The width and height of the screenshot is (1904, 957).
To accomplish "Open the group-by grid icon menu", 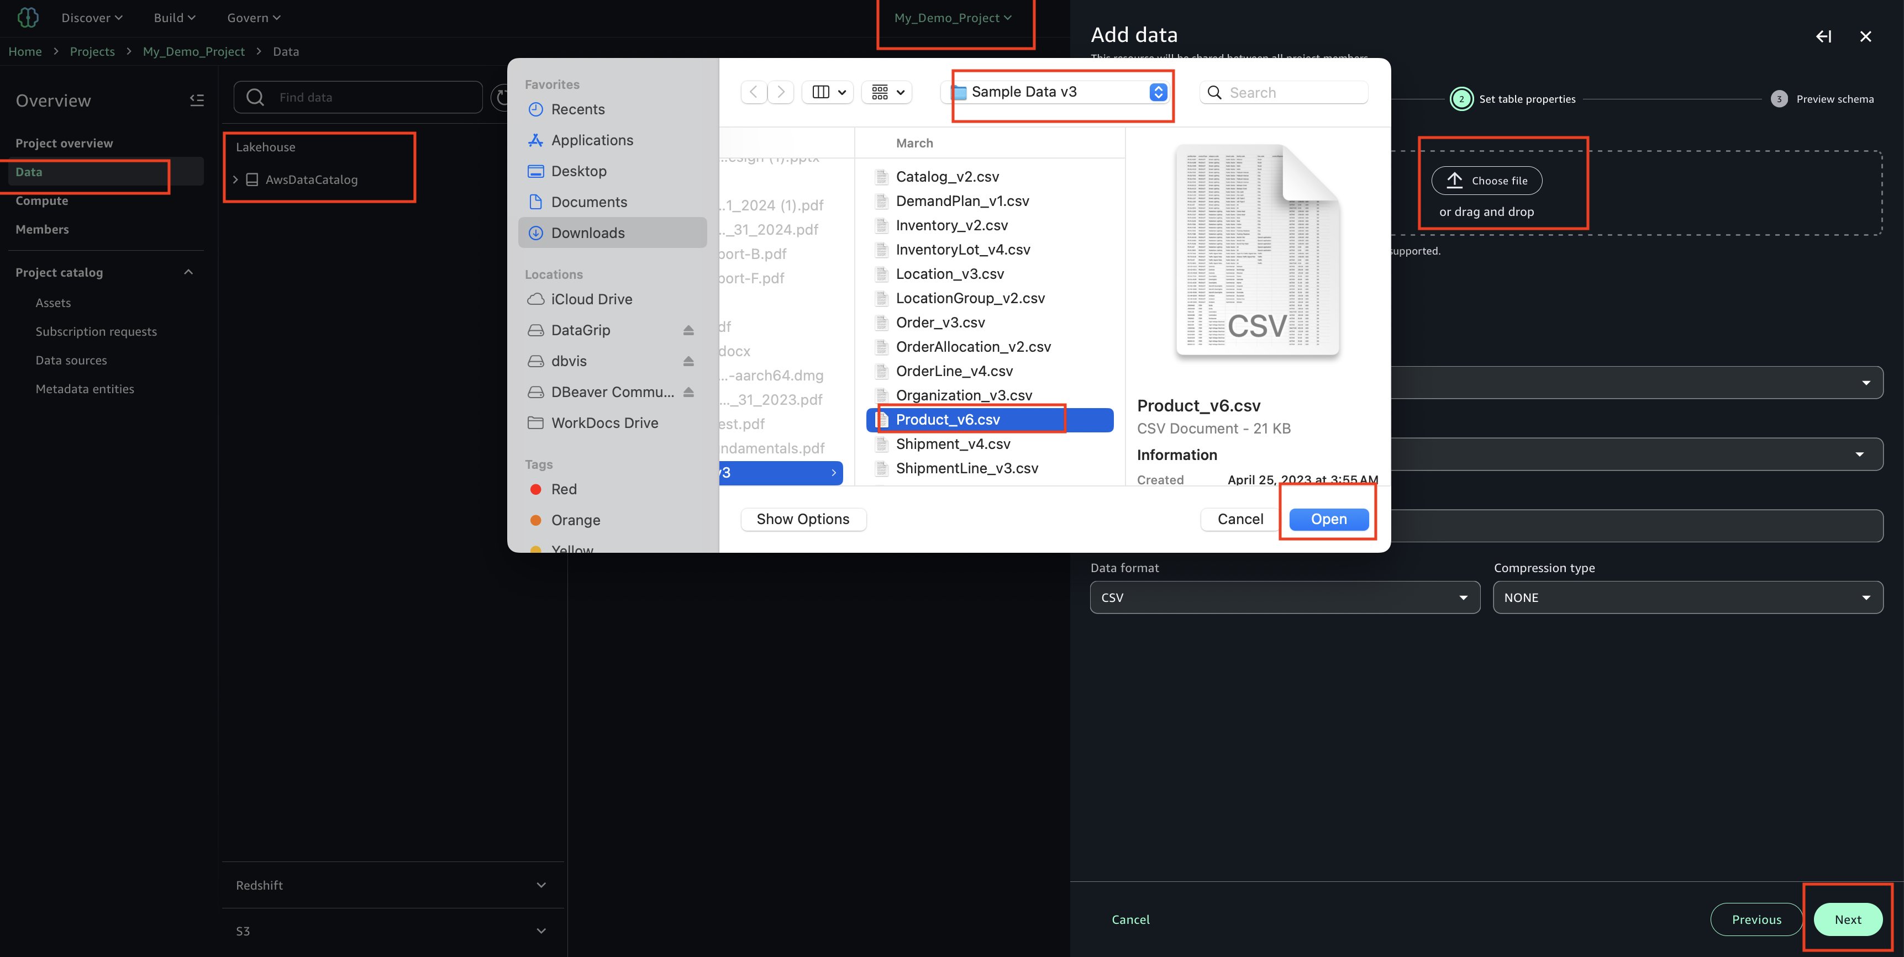I will (887, 92).
